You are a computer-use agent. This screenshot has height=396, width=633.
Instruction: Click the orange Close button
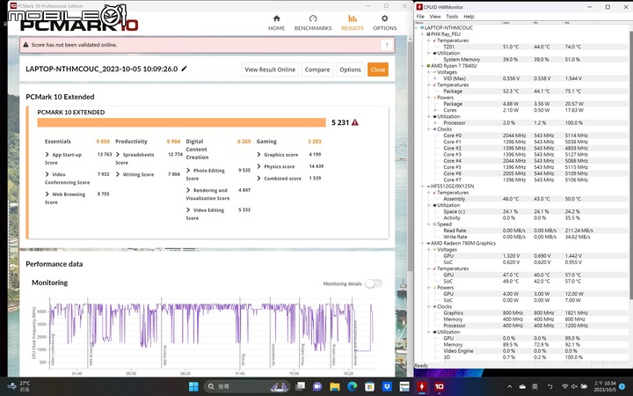pyautogui.click(x=378, y=70)
